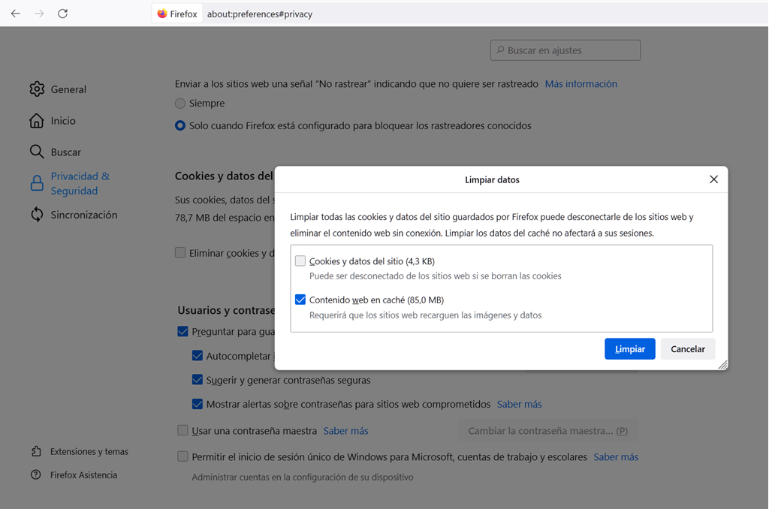This screenshot has width=769, height=509.
Task: Open the General settings section
Action: 68,89
